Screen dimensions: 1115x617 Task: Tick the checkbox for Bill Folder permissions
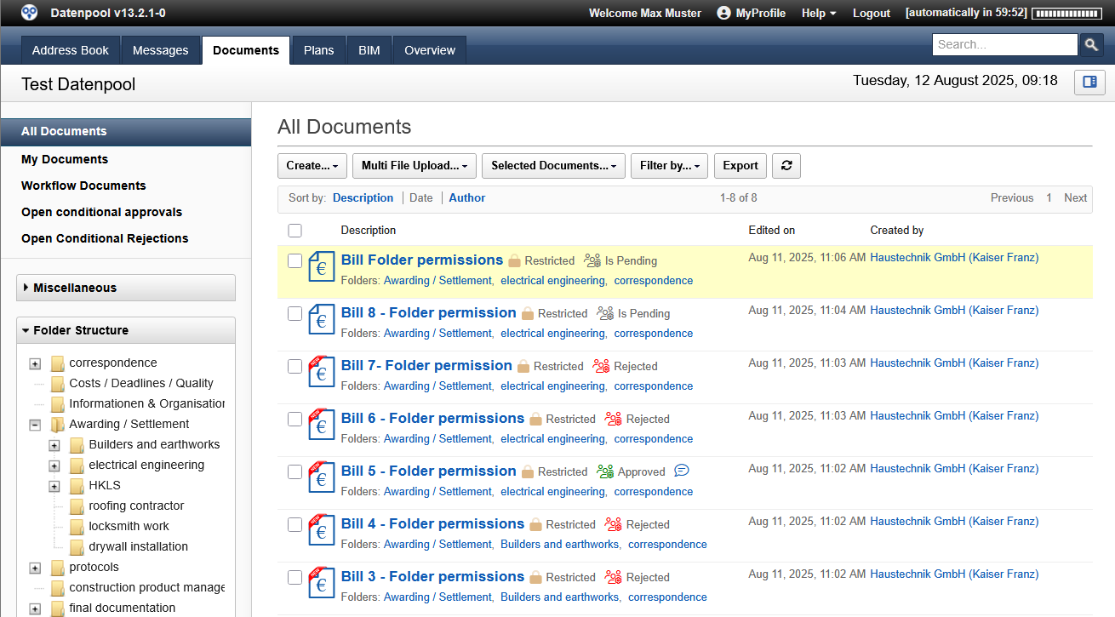click(294, 261)
